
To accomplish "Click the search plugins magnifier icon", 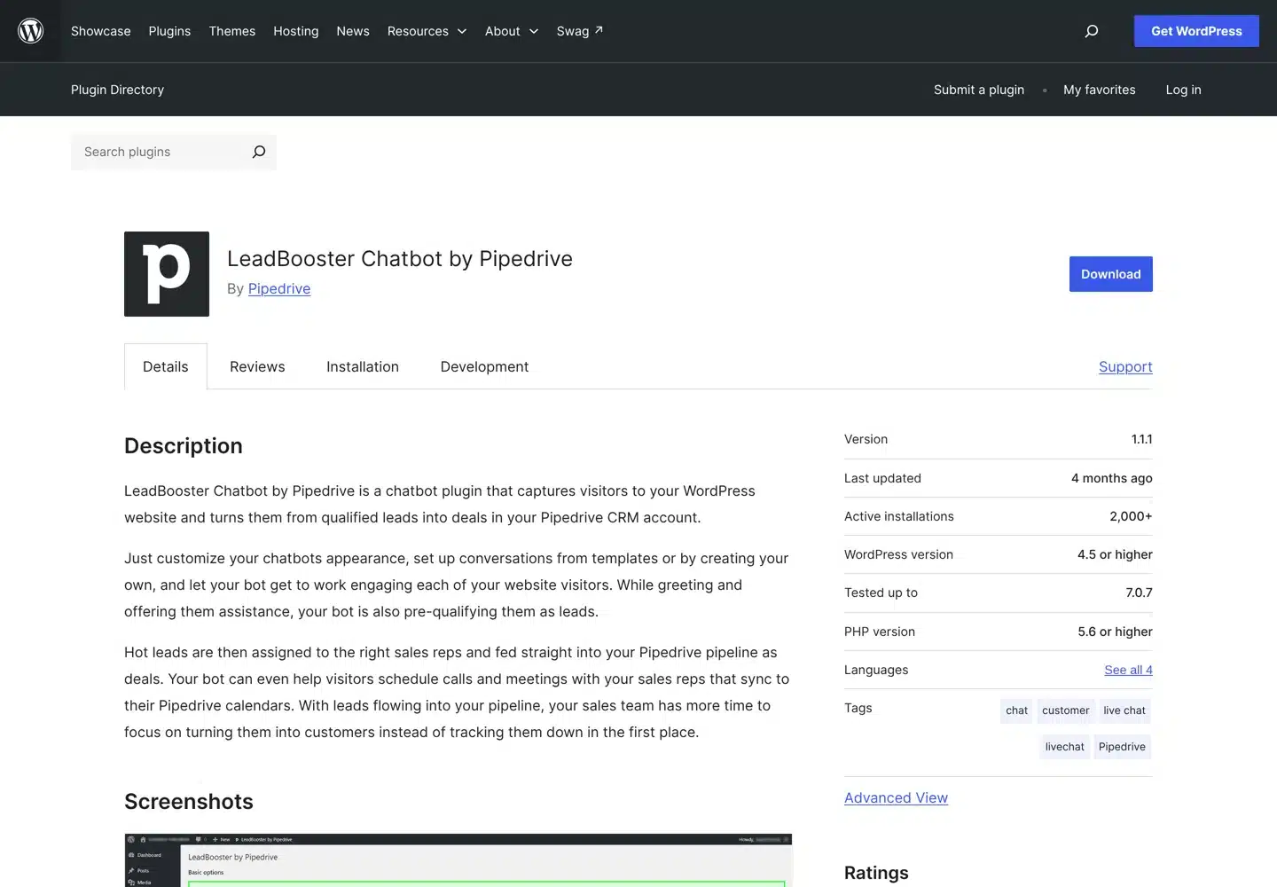I will point(258,152).
